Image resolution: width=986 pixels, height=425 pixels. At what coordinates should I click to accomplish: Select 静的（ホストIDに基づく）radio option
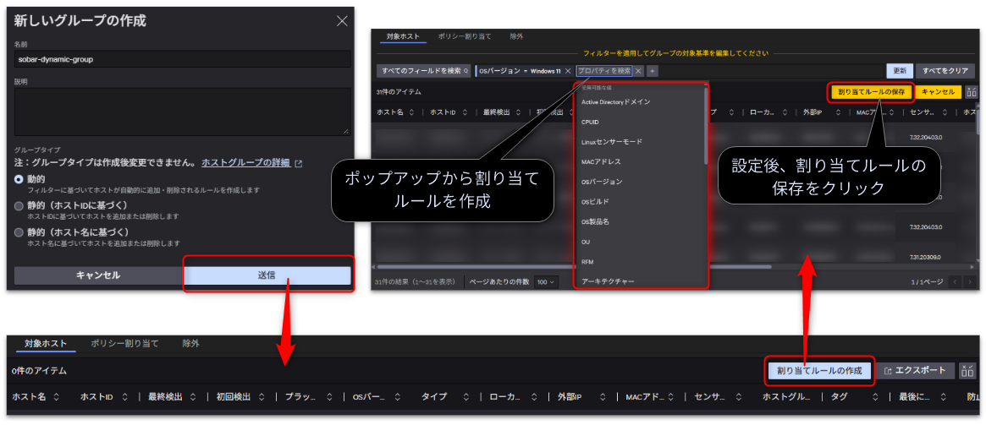pyautogui.click(x=19, y=205)
